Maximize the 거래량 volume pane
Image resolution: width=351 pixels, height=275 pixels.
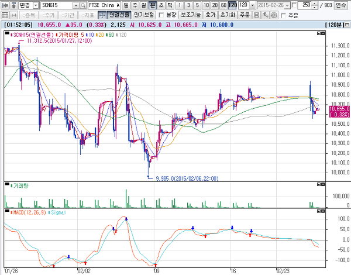pos(319,184)
